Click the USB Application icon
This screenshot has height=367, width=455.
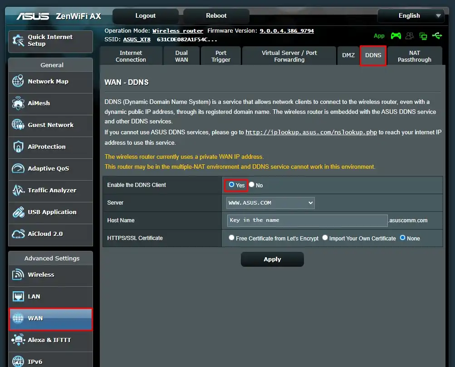pyautogui.click(x=18, y=212)
